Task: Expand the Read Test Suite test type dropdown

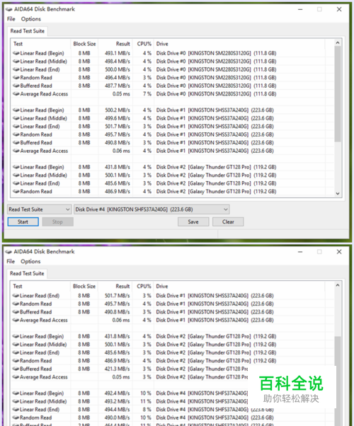Action: (40, 209)
